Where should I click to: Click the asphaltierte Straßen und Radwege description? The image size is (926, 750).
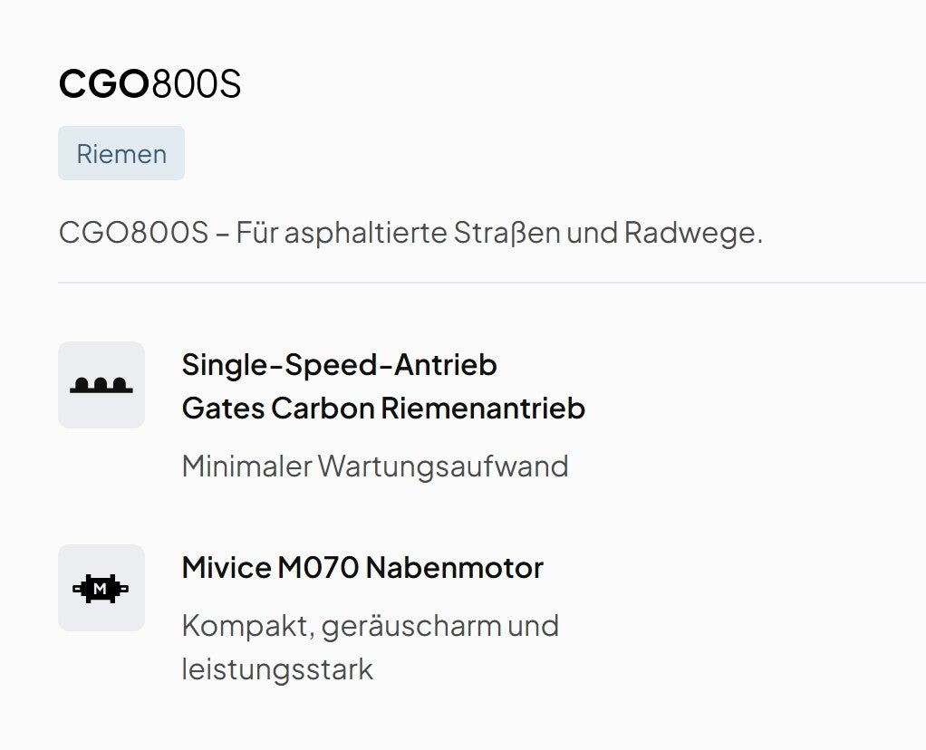click(x=410, y=233)
